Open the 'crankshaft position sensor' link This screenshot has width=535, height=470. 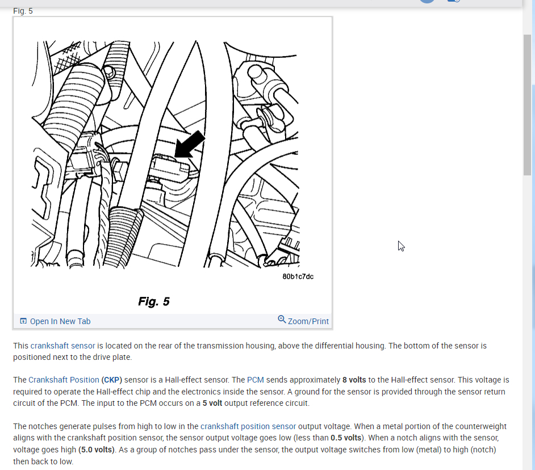pyautogui.click(x=248, y=426)
